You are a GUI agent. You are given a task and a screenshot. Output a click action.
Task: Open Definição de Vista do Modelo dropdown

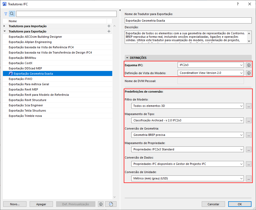click(211, 73)
